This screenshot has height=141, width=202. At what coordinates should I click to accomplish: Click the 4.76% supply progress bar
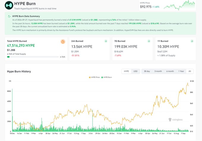[x=33, y=57]
